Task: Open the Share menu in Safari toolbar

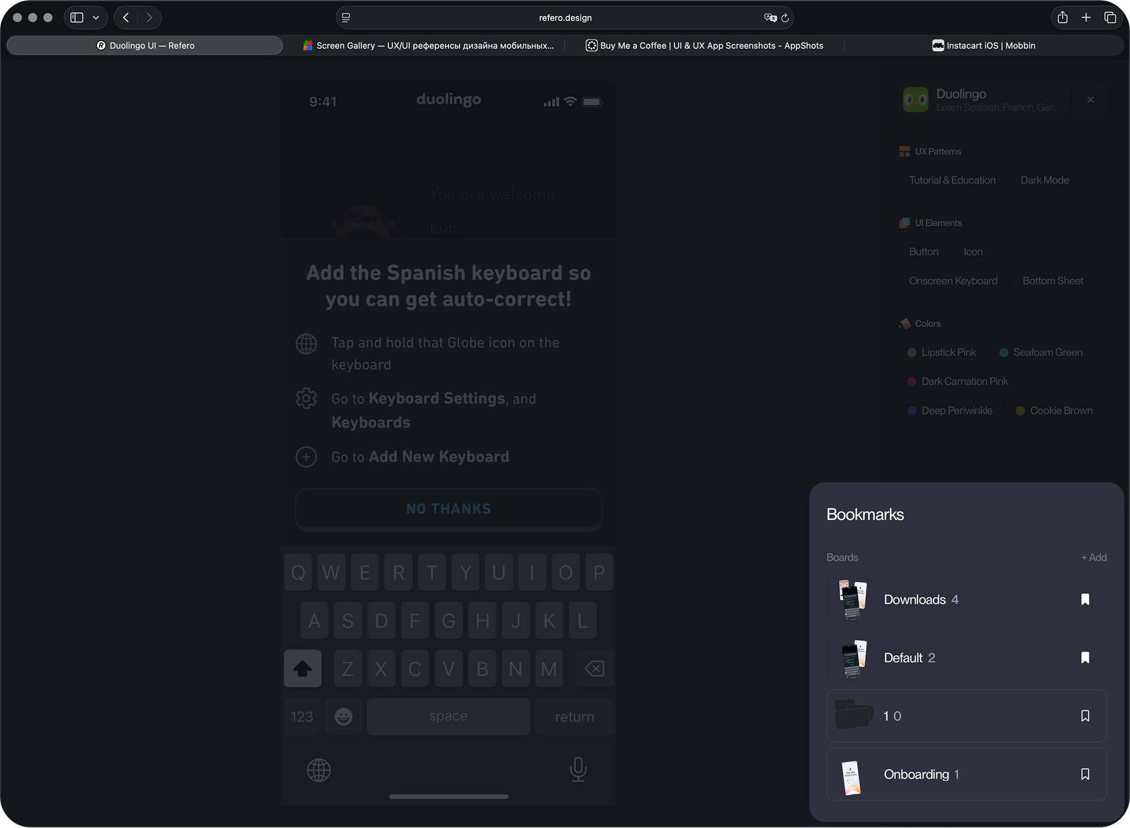Action: 1062,18
